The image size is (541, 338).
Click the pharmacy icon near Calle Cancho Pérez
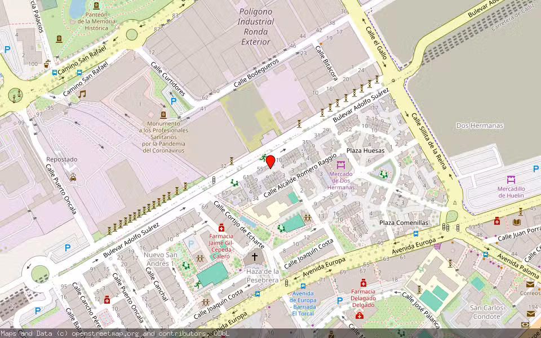click(x=107, y=299)
